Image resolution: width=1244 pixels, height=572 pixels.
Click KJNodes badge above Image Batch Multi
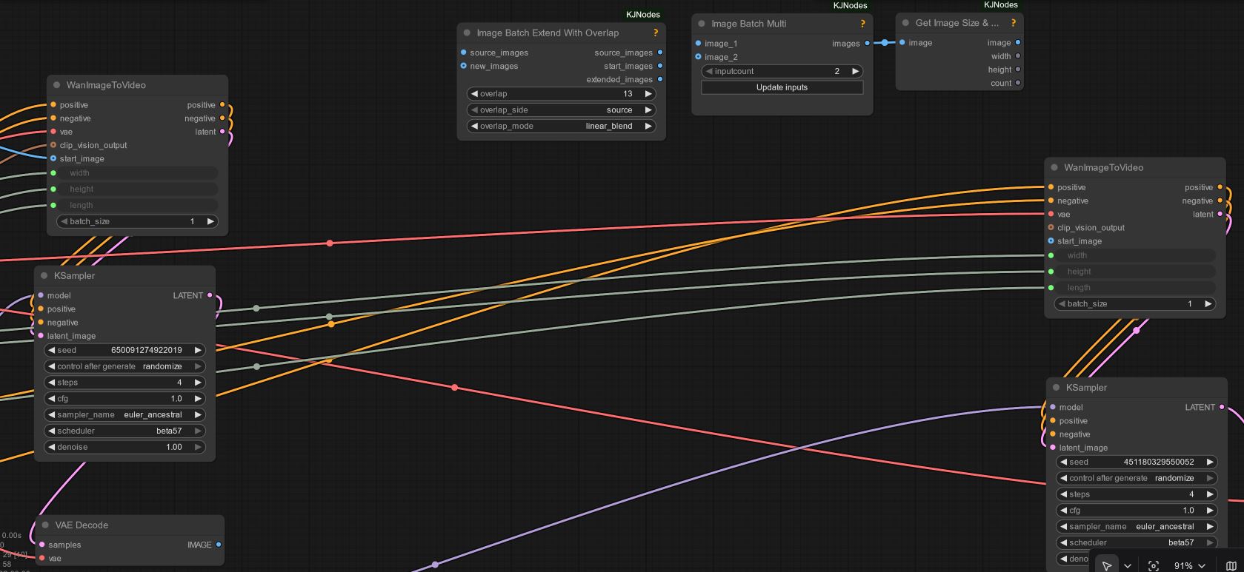click(x=851, y=5)
